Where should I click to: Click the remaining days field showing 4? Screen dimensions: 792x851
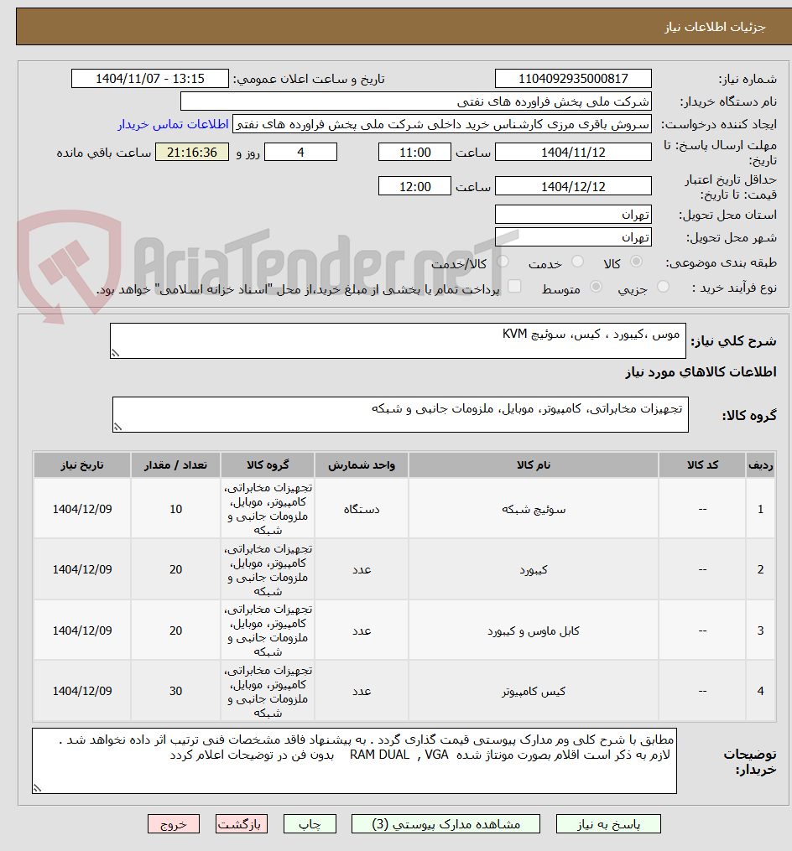(x=300, y=152)
